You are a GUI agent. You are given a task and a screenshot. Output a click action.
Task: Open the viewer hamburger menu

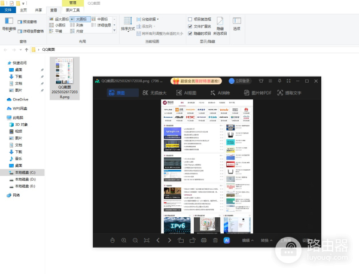(x=270, y=81)
